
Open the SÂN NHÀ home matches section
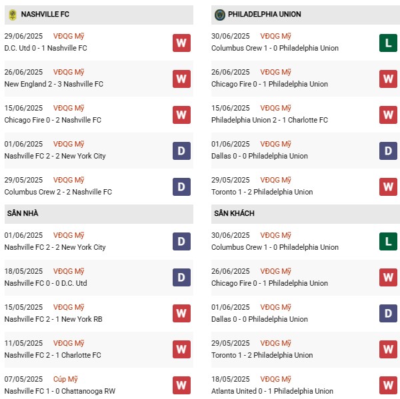(23, 213)
